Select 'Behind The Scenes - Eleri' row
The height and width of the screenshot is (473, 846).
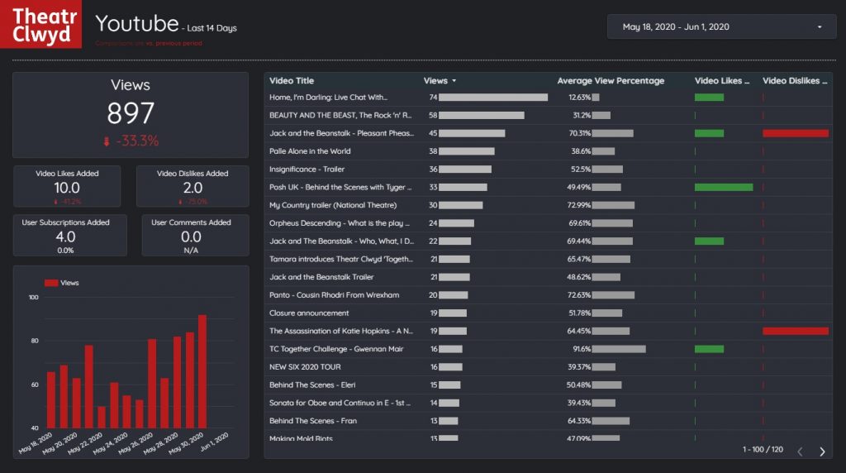549,385
